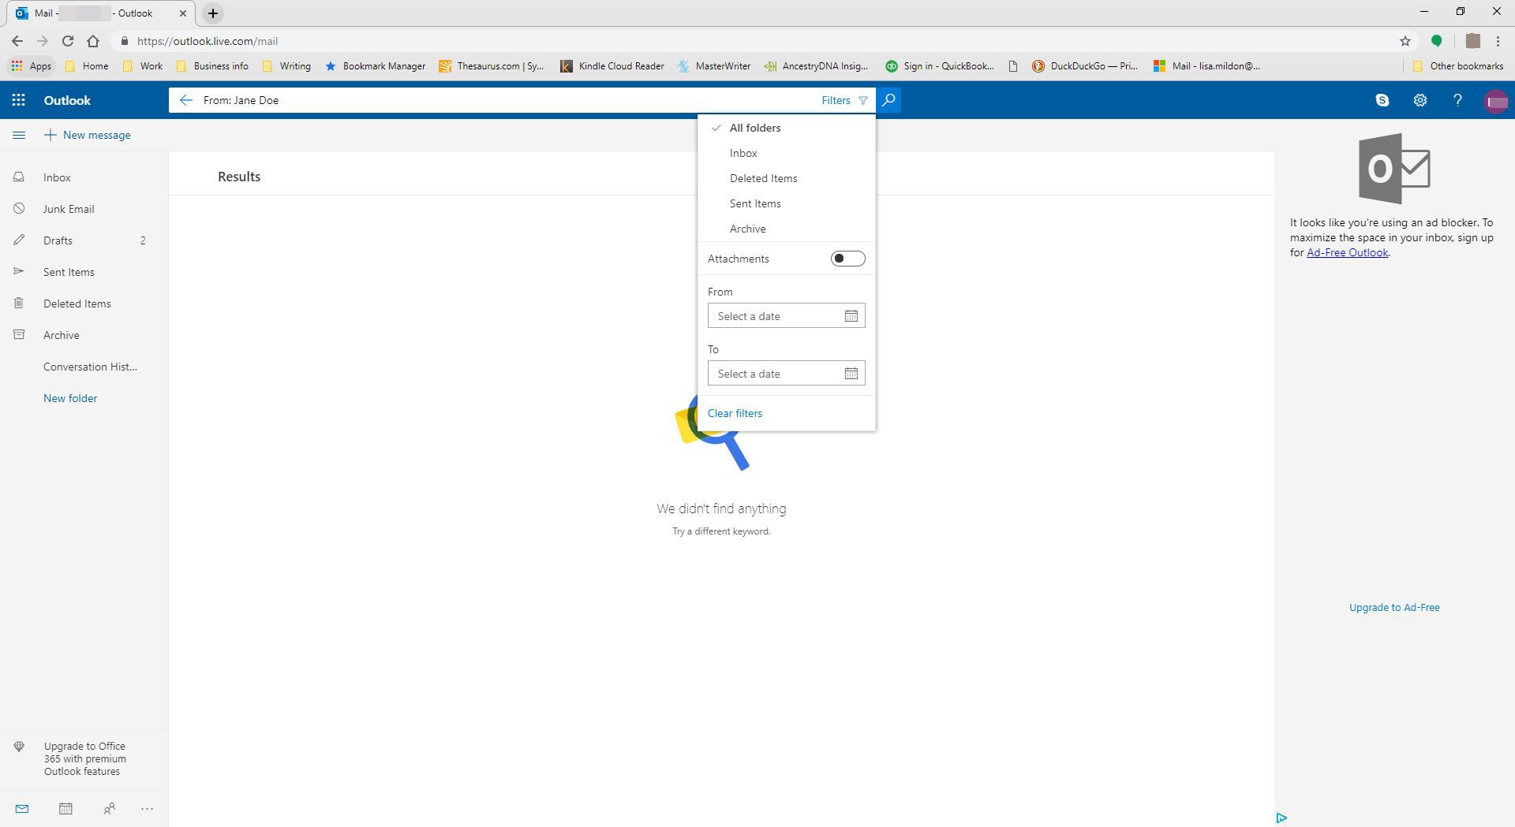Open Deleted Items folder in sidebar

[84, 304]
